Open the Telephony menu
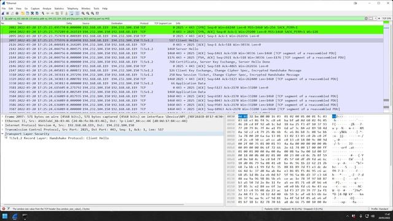393x221 pixels. tap(72, 9)
